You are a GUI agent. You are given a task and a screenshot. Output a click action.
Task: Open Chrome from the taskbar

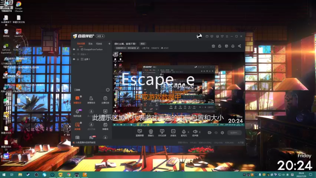pos(69,174)
